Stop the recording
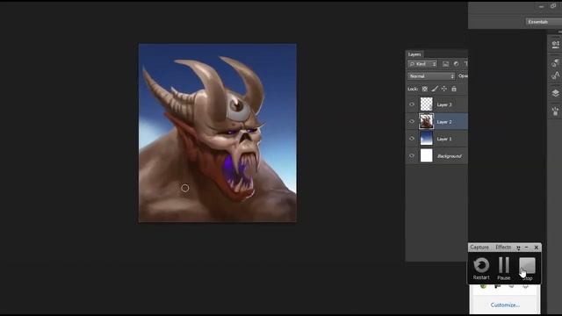The height and width of the screenshot is (316, 562). click(527, 269)
